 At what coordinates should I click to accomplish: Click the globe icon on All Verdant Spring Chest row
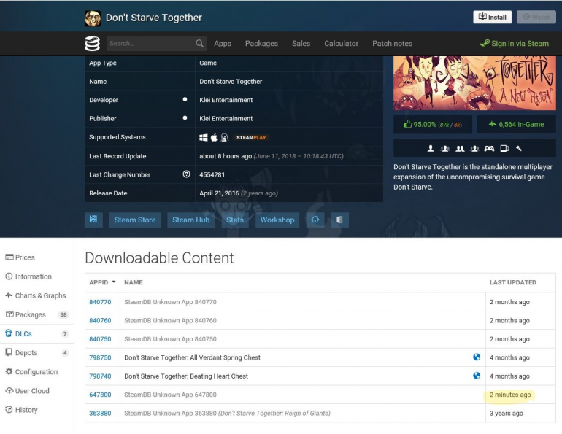(x=477, y=357)
